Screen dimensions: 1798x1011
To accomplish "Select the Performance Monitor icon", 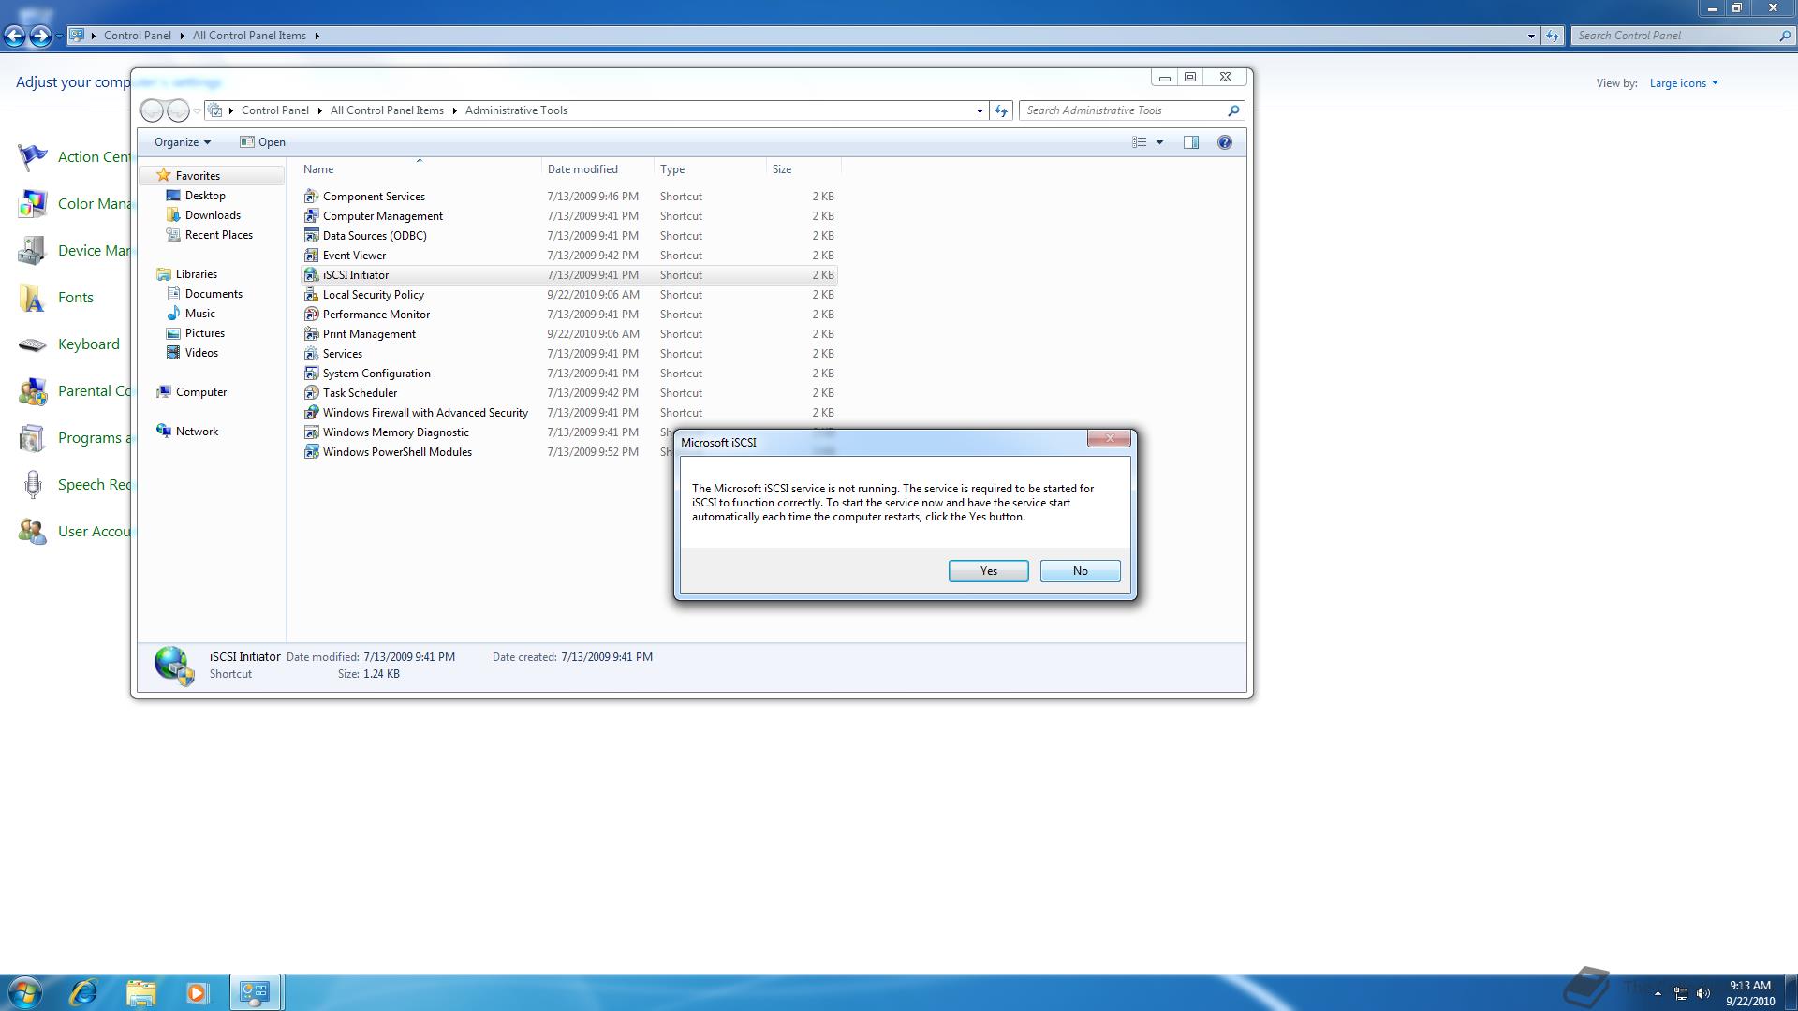I will (x=312, y=315).
